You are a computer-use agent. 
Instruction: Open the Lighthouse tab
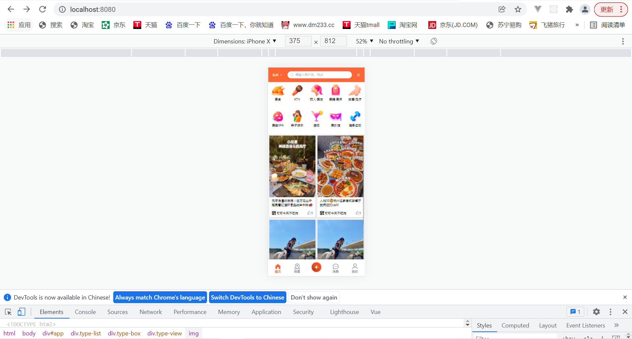click(x=344, y=312)
